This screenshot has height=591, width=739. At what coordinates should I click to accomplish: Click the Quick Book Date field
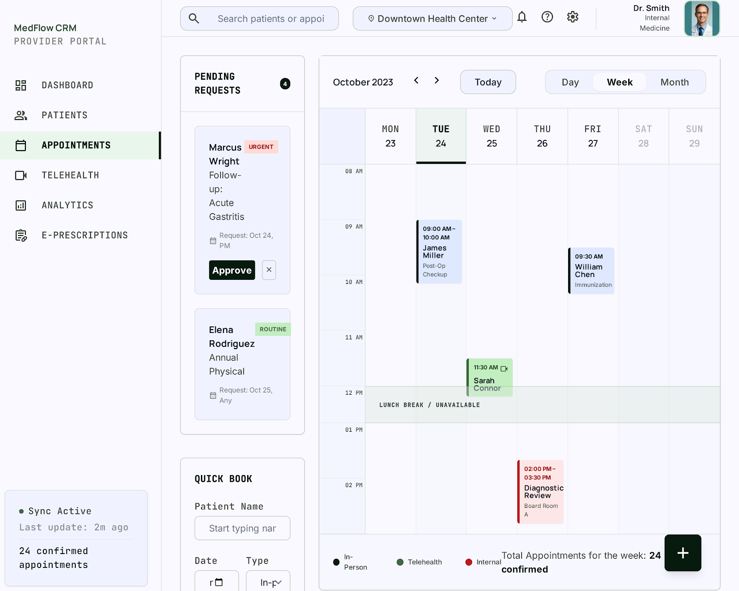point(217,581)
